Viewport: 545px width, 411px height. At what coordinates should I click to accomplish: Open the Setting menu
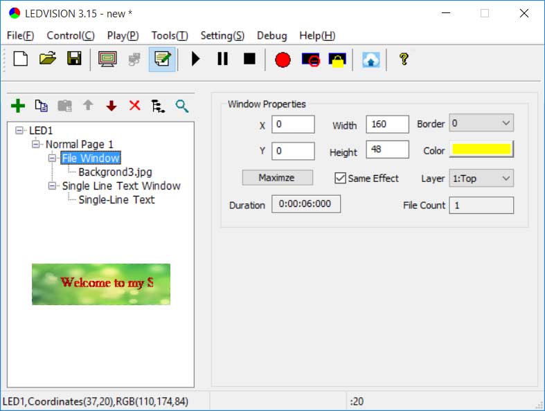[x=222, y=36]
